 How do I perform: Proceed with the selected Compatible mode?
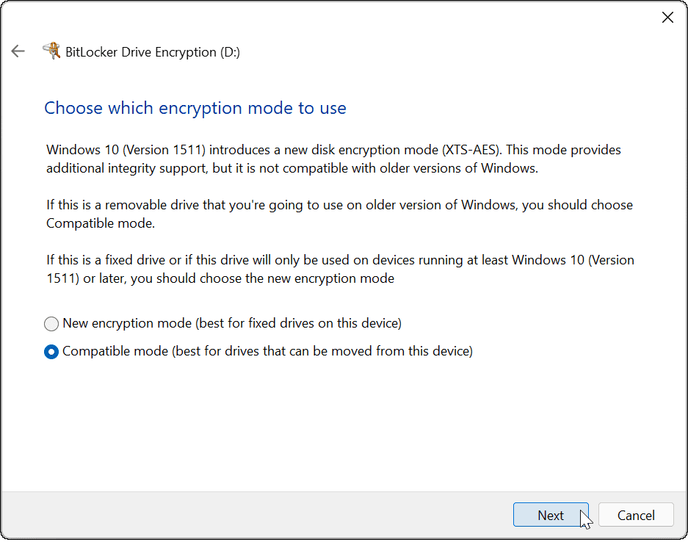tap(551, 515)
